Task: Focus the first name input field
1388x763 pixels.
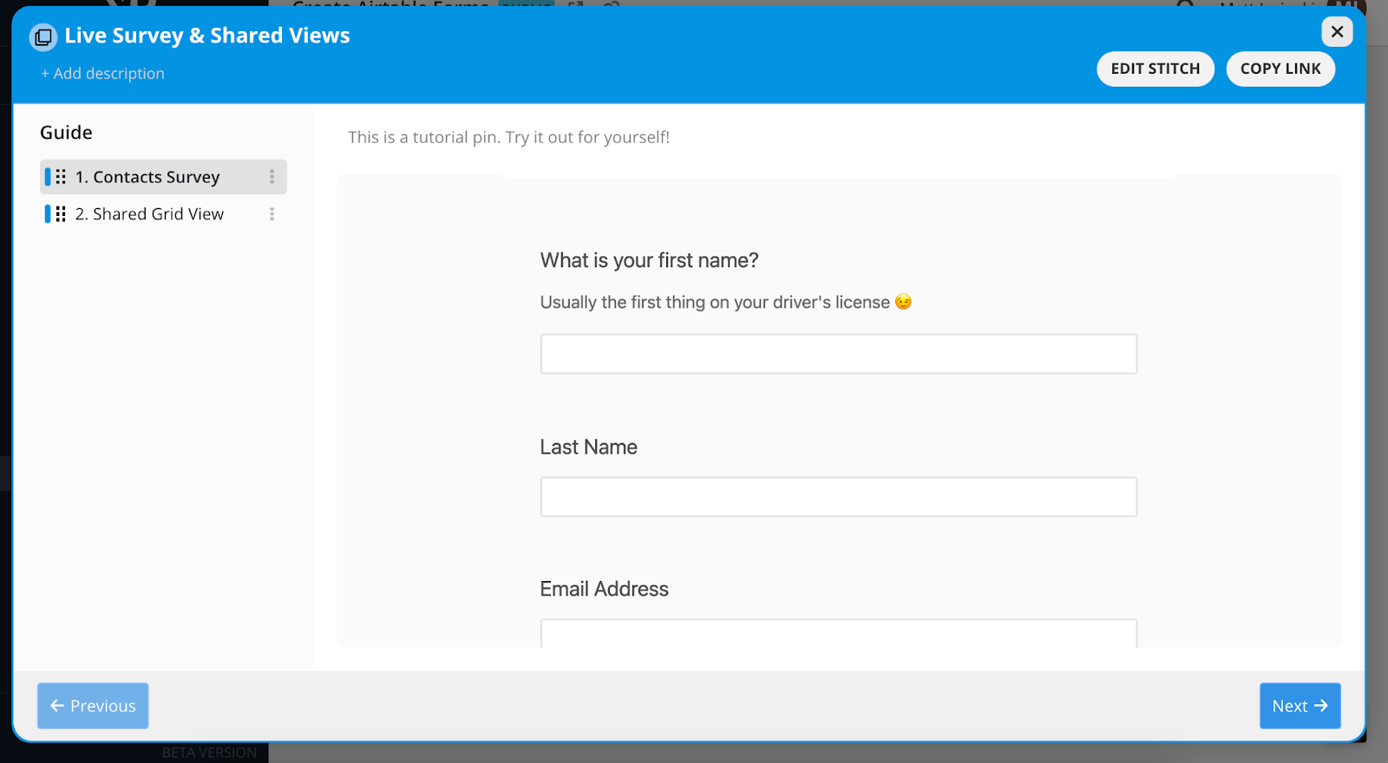Action: (x=839, y=354)
